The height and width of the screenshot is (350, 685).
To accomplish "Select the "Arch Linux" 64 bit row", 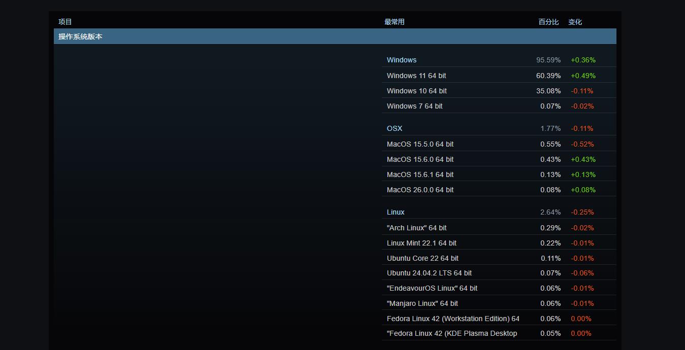I will 416,228.
